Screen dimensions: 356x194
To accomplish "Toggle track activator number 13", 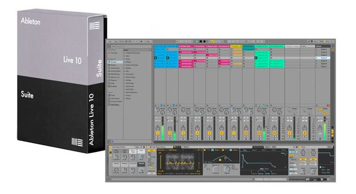I will [x=259, y=133].
